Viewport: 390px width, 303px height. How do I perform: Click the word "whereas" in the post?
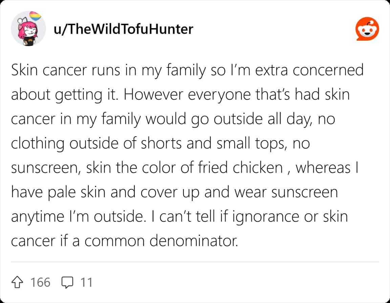323,167
